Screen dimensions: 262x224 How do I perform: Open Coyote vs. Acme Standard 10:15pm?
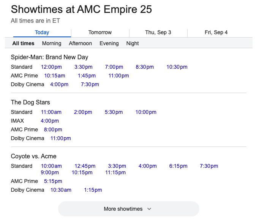point(82,172)
